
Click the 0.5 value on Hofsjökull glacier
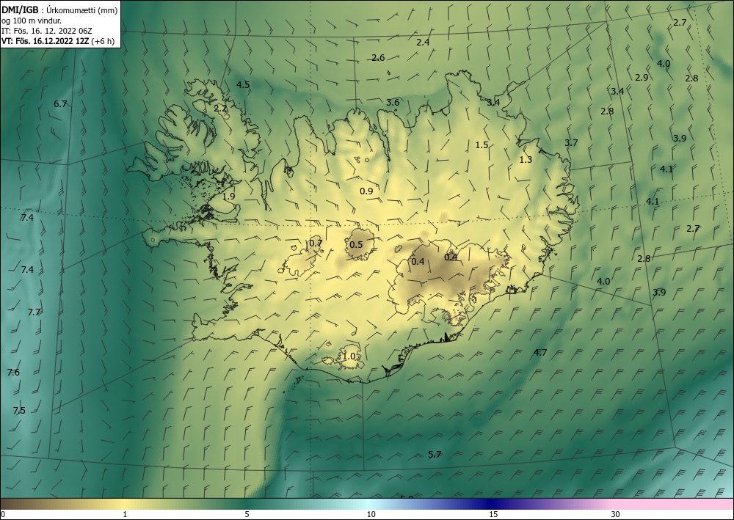coord(356,244)
